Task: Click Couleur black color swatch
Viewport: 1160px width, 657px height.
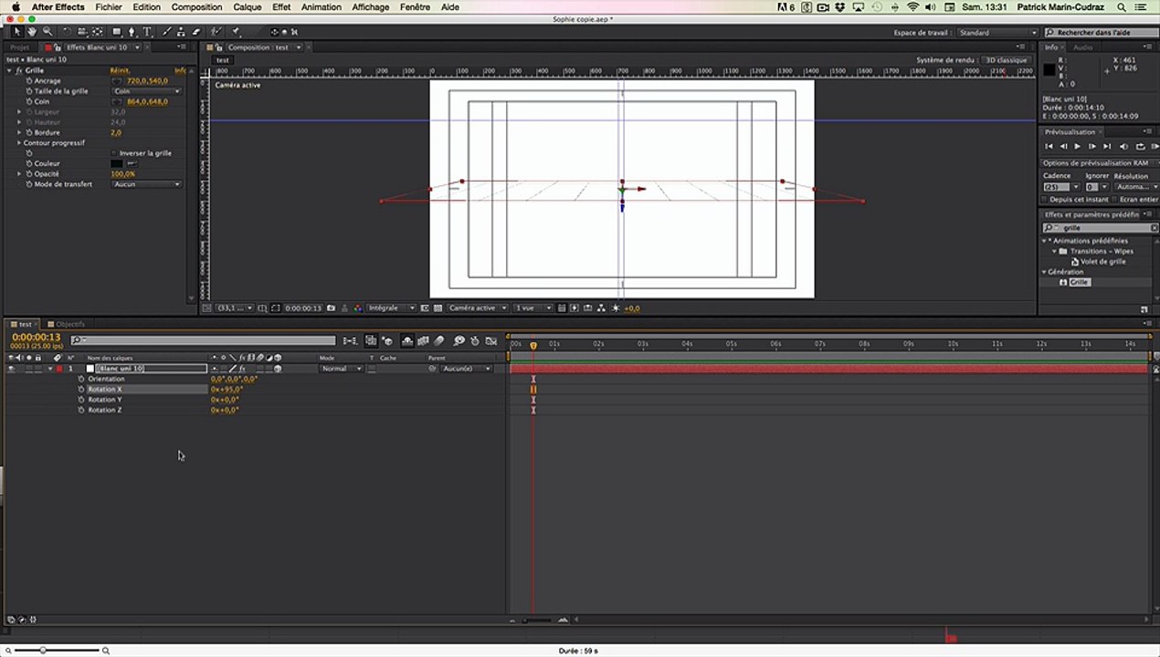Action: point(117,163)
